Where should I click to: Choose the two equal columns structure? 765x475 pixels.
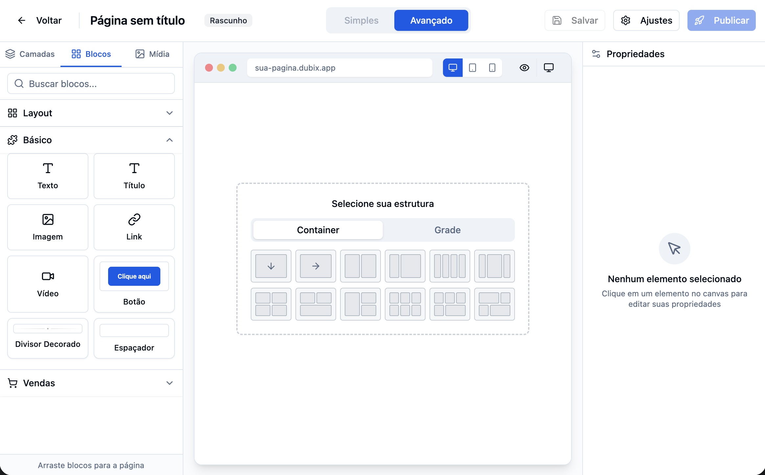360,266
